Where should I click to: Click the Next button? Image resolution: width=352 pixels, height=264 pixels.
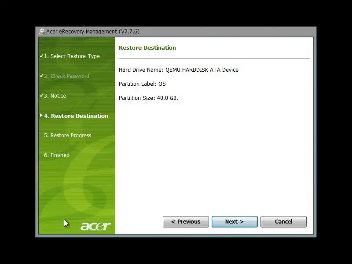click(235, 222)
